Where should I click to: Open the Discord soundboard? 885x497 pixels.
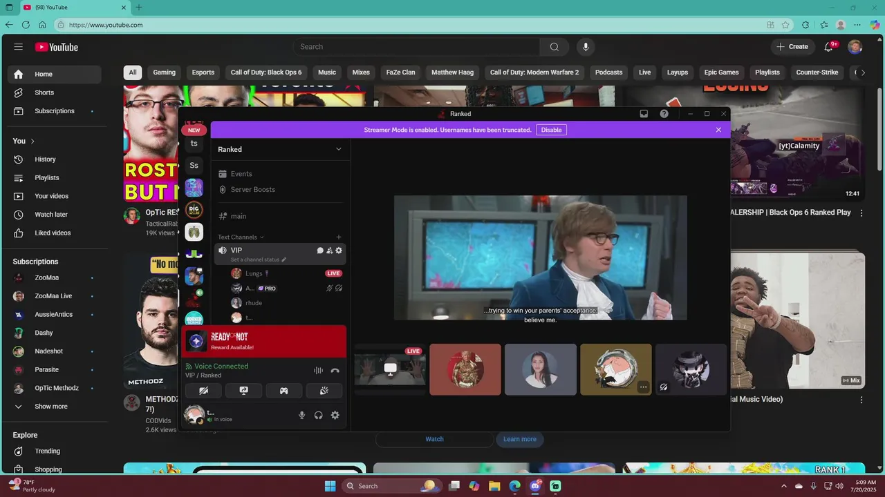point(324,391)
